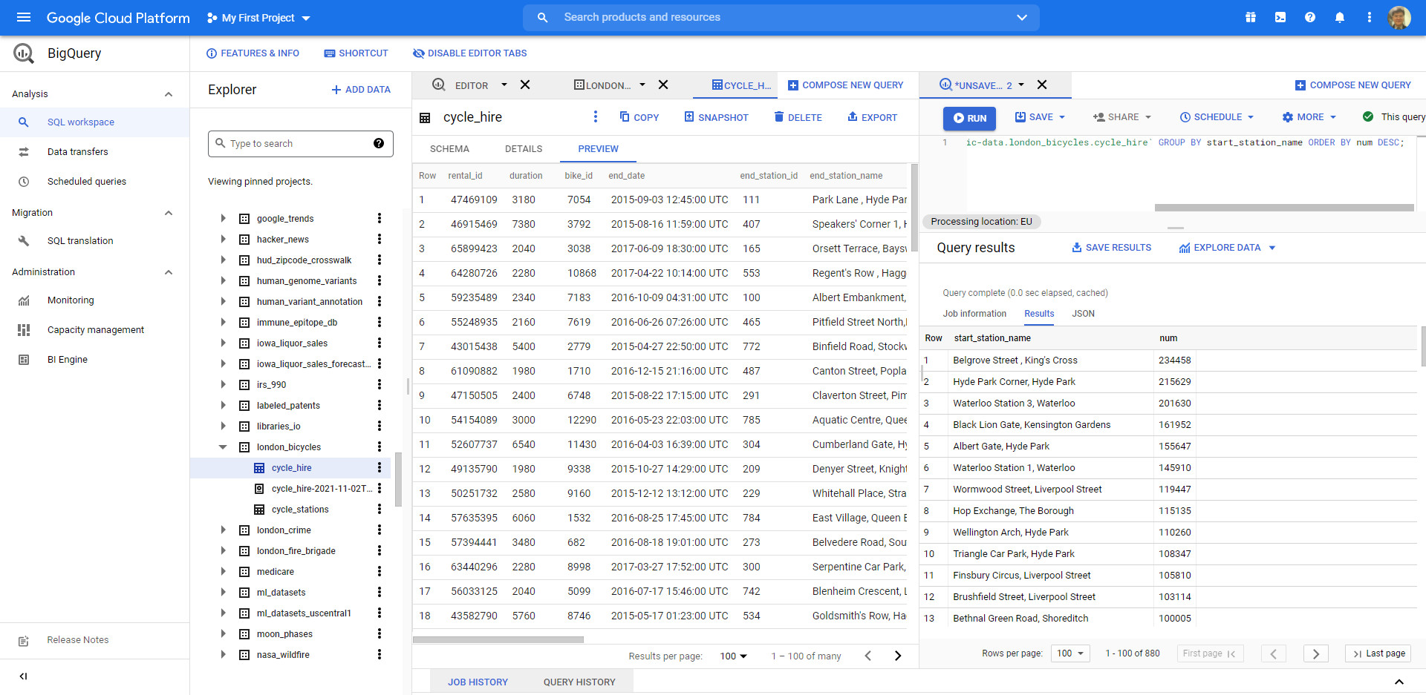1426x695 pixels.
Task: Go to next page of query results
Action: (x=1316, y=653)
